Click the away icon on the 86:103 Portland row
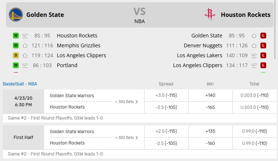The image size is (278, 161). tap(25, 65)
